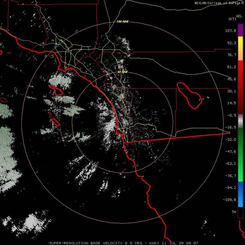Screen dimensions: 245x245
Task: Click the gray segment of velocity color bar
Action: click(240, 121)
